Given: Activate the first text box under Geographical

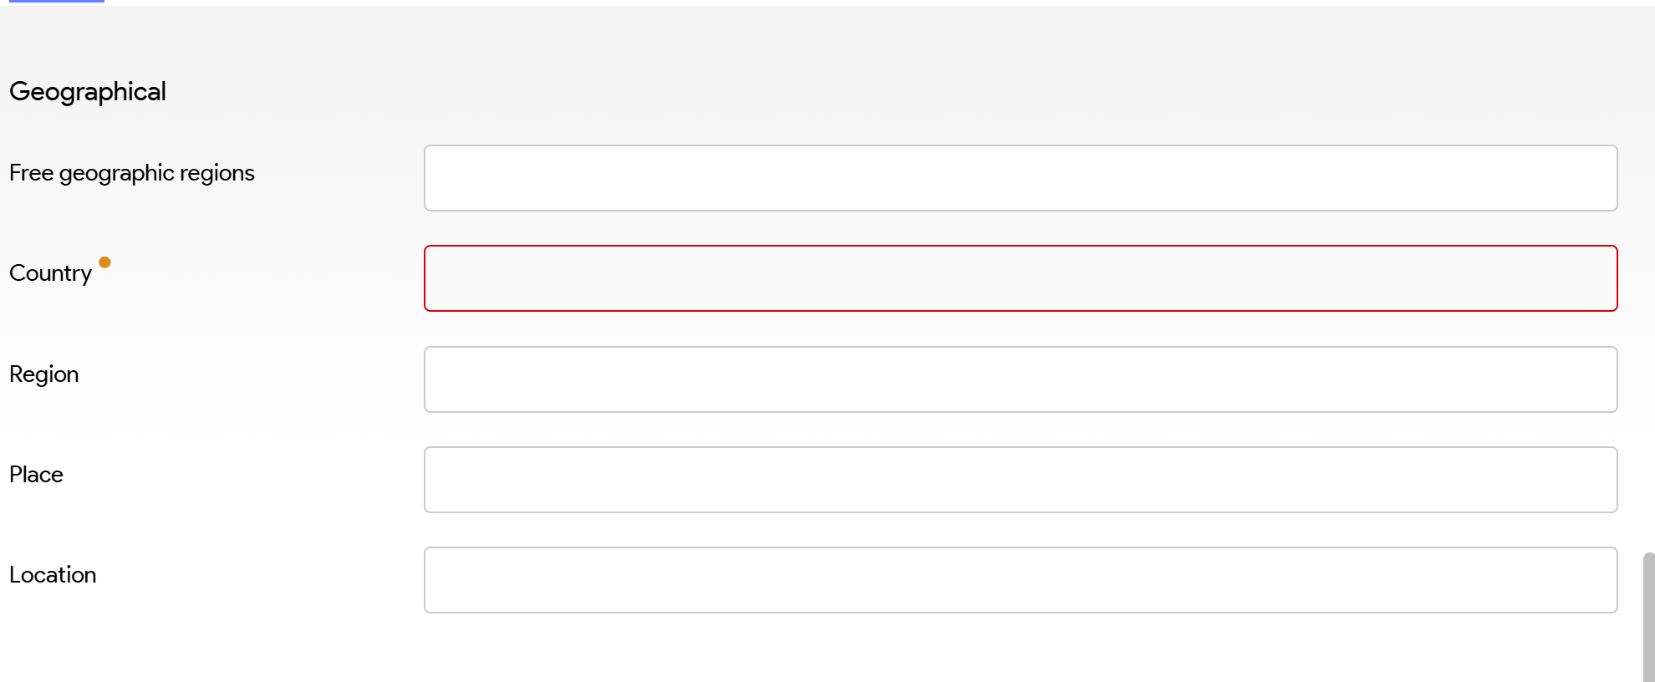Looking at the screenshot, I should [1020, 178].
